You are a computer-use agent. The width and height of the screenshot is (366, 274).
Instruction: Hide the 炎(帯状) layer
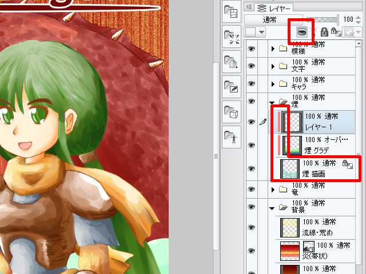coord(252,251)
